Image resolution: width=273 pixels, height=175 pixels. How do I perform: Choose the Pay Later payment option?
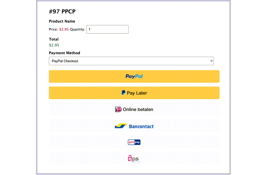134,93
